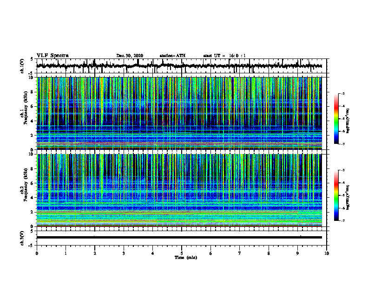Click time axis tick label "1"
The width and height of the screenshot is (368, 284).
coord(66,253)
